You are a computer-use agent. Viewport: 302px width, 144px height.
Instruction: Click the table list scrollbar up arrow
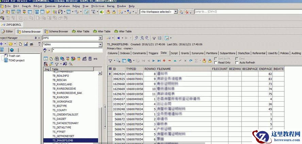(x=100, y=73)
